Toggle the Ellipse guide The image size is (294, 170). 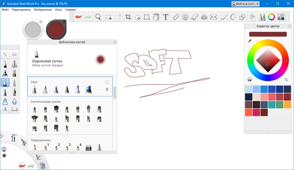pos(185,17)
